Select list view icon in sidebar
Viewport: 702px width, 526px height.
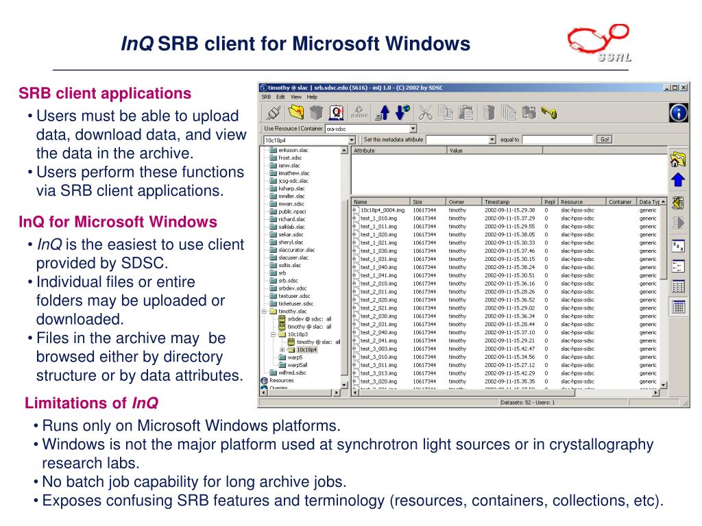[678, 286]
